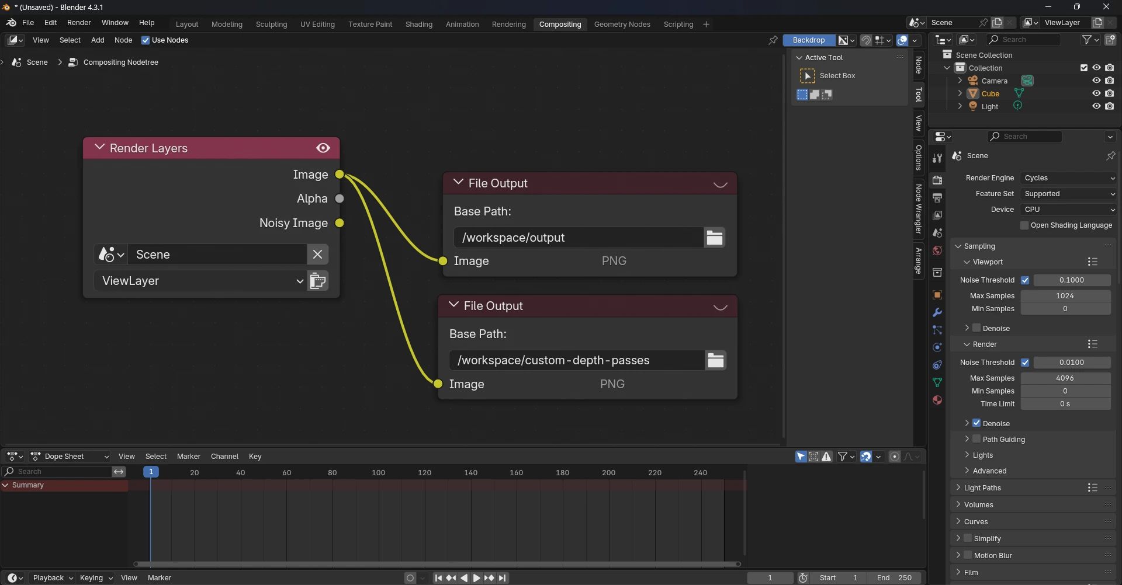Viewport: 1122px width, 585px height.
Task: Enable snapping with the magnet icon
Action: pos(866,40)
